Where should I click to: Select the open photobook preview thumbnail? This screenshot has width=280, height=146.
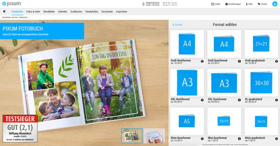[132, 136]
